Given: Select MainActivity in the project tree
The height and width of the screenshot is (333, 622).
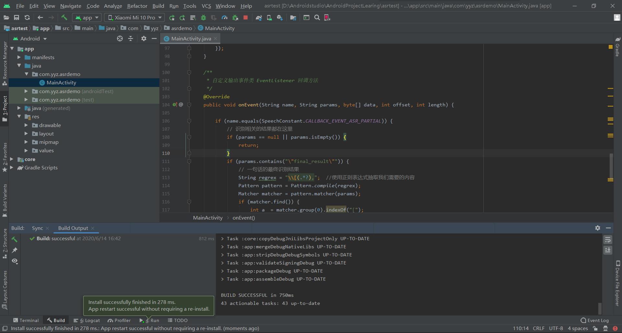Looking at the screenshot, I should 61,82.
